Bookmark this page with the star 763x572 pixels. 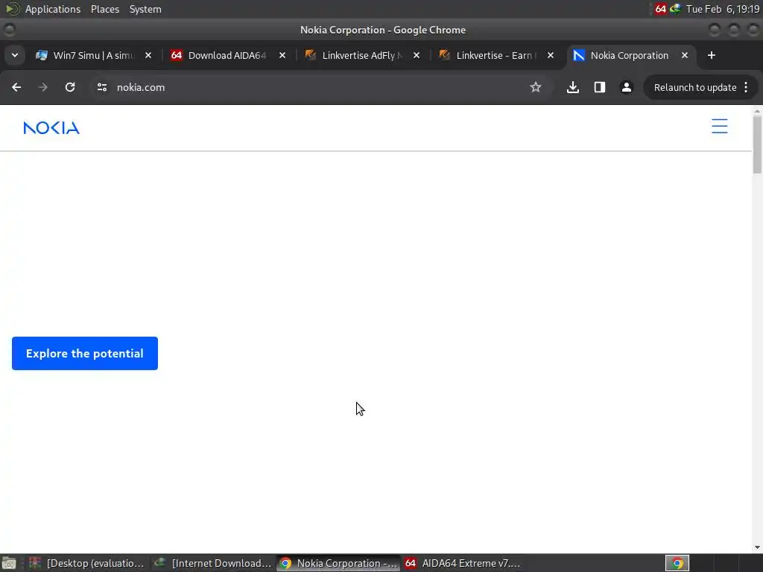(535, 87)
